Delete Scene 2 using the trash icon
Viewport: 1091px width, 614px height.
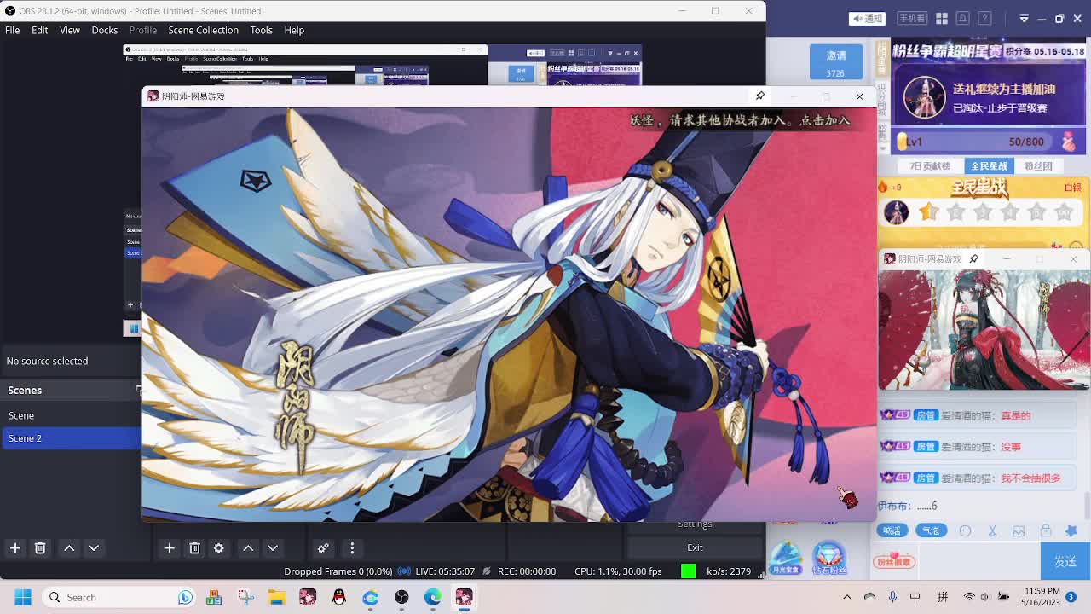[x=40, y=548]
